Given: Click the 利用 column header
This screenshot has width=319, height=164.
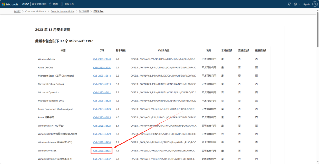Looking at the screenshot, I should point(209,50).
